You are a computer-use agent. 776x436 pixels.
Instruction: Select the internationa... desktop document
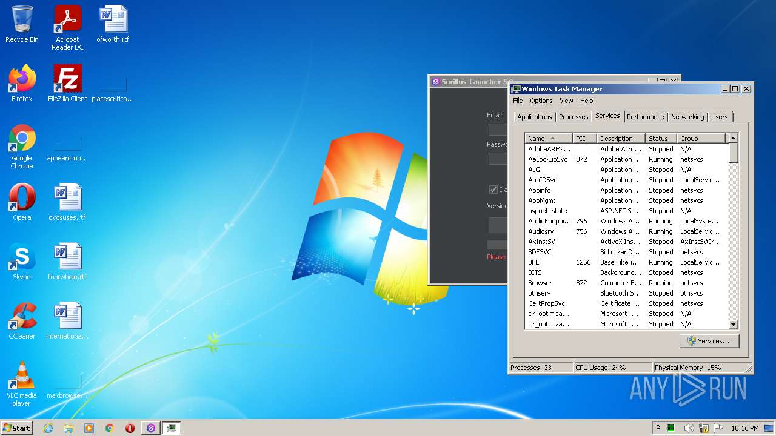tap(67, 321)
